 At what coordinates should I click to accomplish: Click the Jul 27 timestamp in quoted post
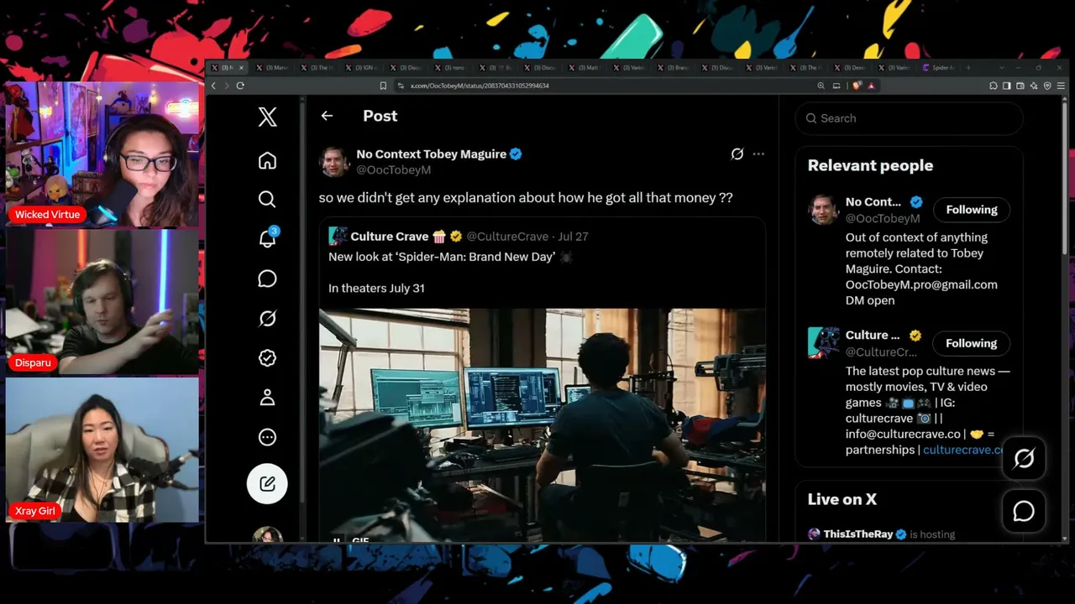click(573, 237)
